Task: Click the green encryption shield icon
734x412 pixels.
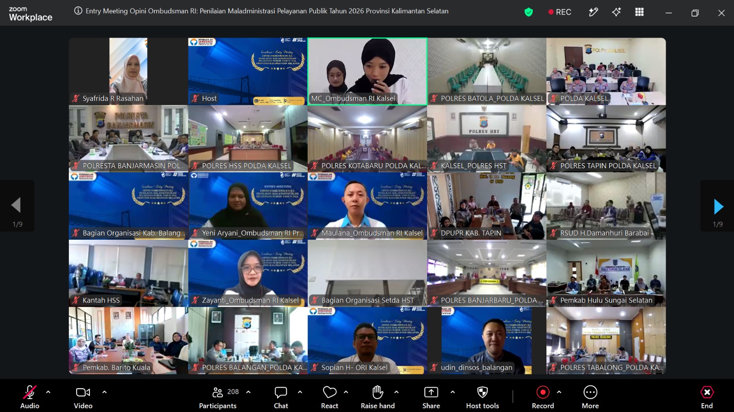Action: (x=528, y=12)
